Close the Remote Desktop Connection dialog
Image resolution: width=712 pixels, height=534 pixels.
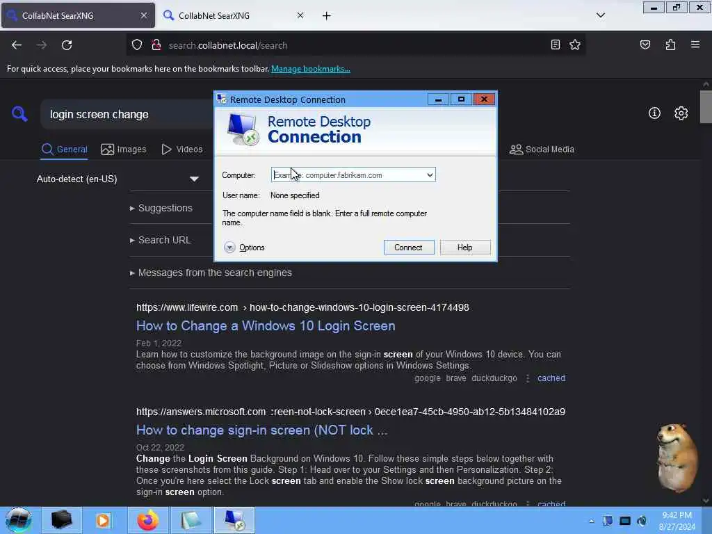484,99
